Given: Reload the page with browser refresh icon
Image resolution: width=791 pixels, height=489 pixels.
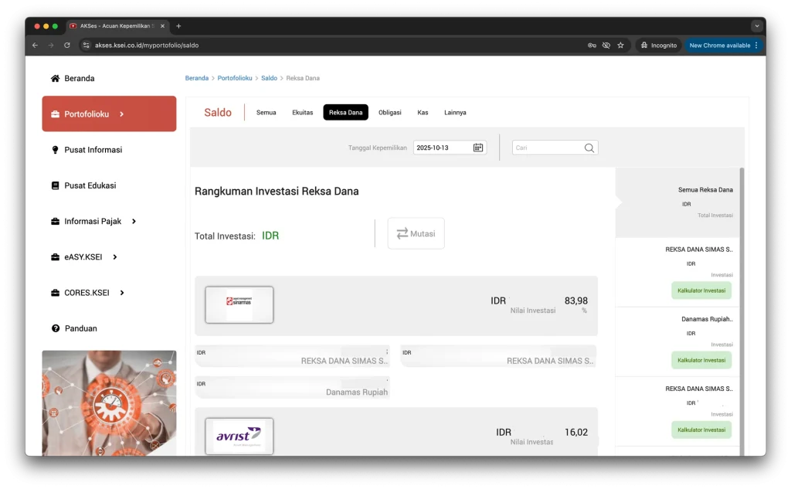Looking at the screenshot, I should [67, 46].
